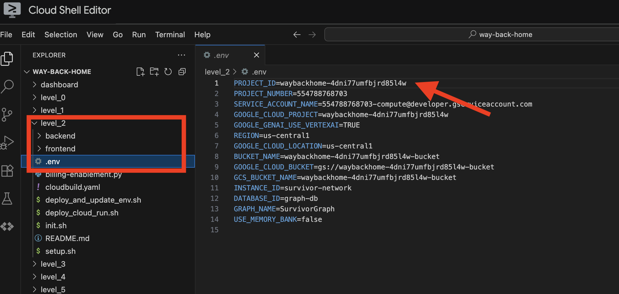The image size is (619, 294).
Task: Collapse the level_2 folder
Action: (x=53, y=123)
